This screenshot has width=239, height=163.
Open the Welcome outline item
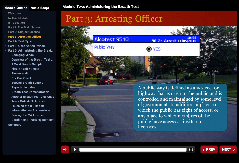[14, 13]
